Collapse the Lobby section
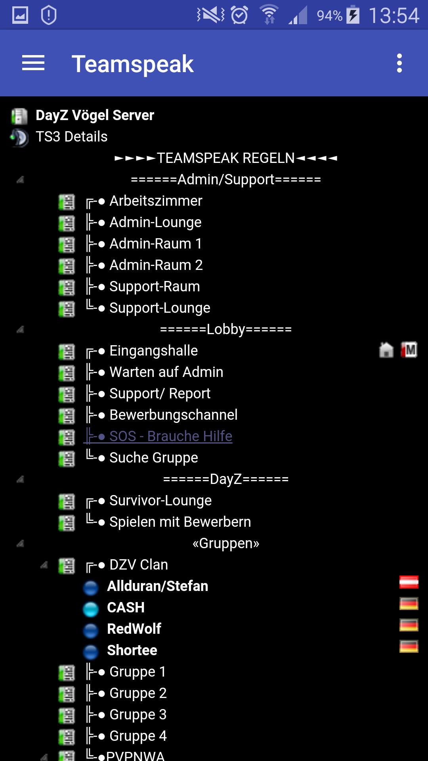 point(20,329)
